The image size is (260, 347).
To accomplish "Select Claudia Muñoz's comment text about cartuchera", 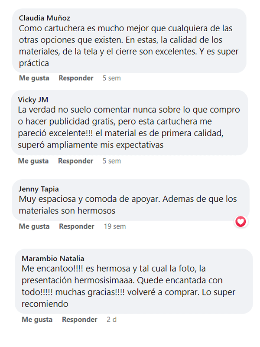I will click(x=129, y=46).
